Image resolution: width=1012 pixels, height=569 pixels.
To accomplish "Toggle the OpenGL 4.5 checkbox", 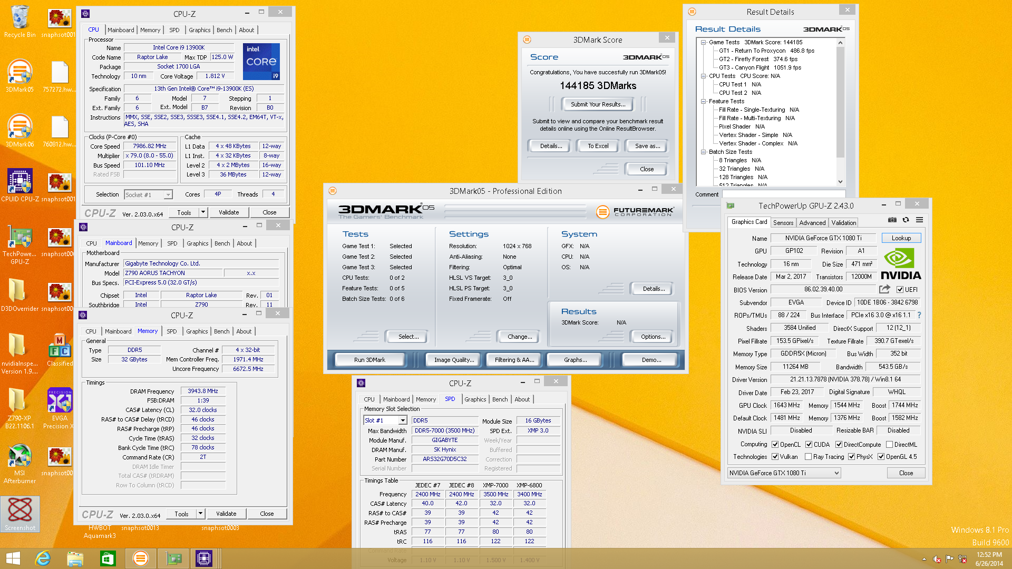I will [881, 457].
